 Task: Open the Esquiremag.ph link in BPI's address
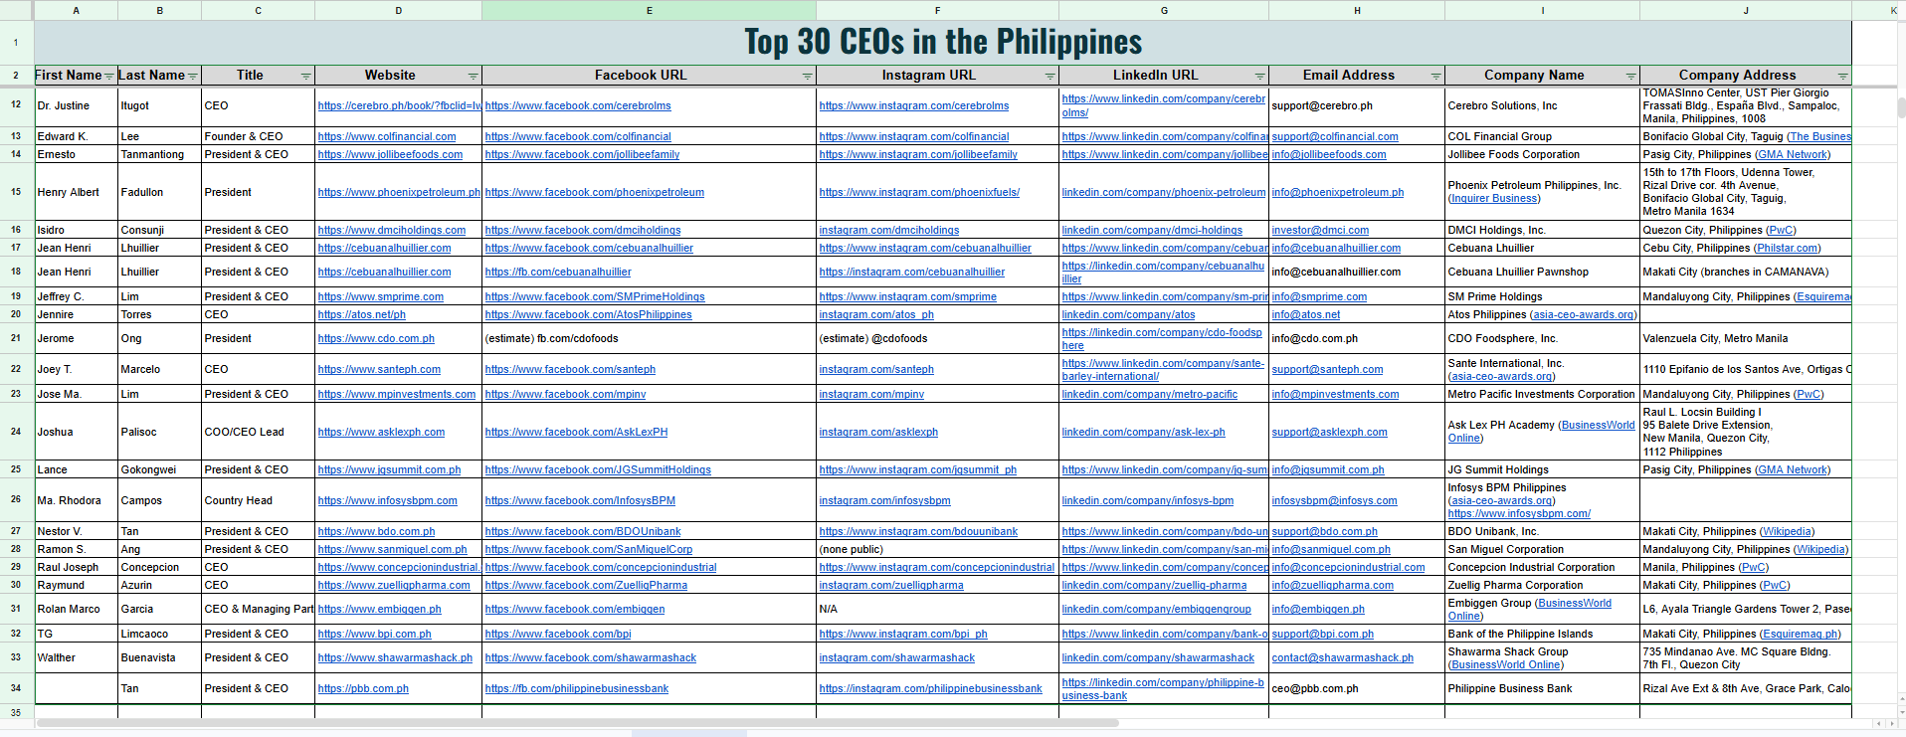point(1801,634)
